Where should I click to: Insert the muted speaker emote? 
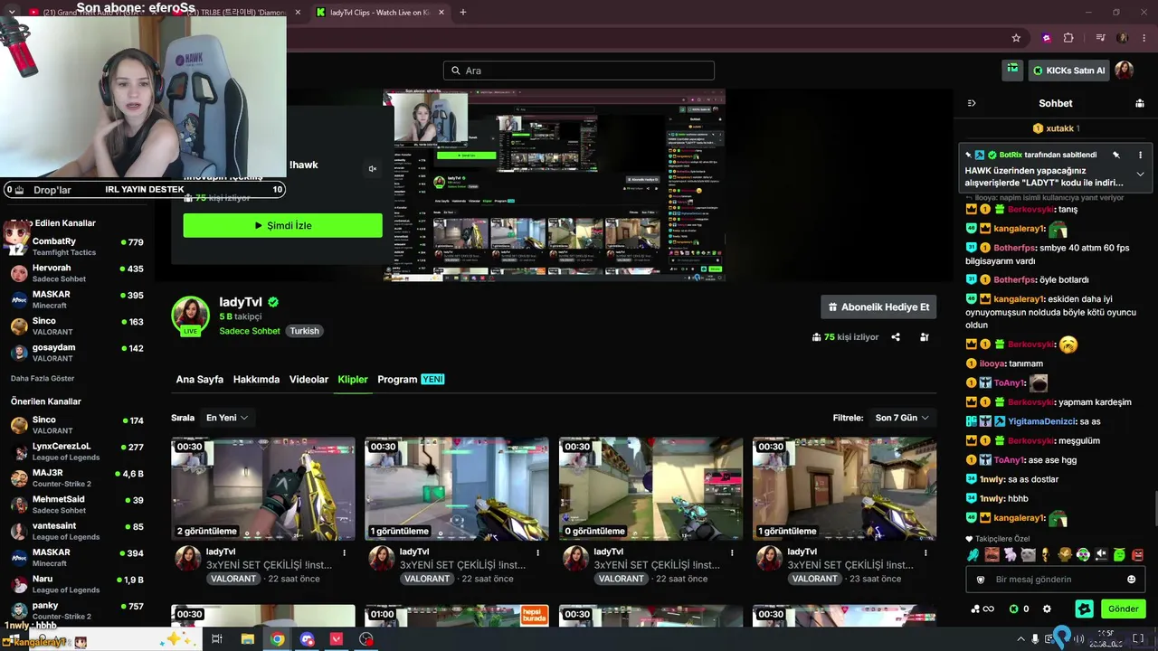pos(1101,554)
